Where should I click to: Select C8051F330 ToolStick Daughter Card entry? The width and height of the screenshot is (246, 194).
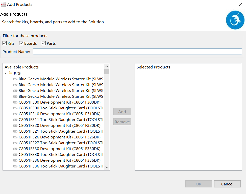pyautogui.click(x=61, y=155)
